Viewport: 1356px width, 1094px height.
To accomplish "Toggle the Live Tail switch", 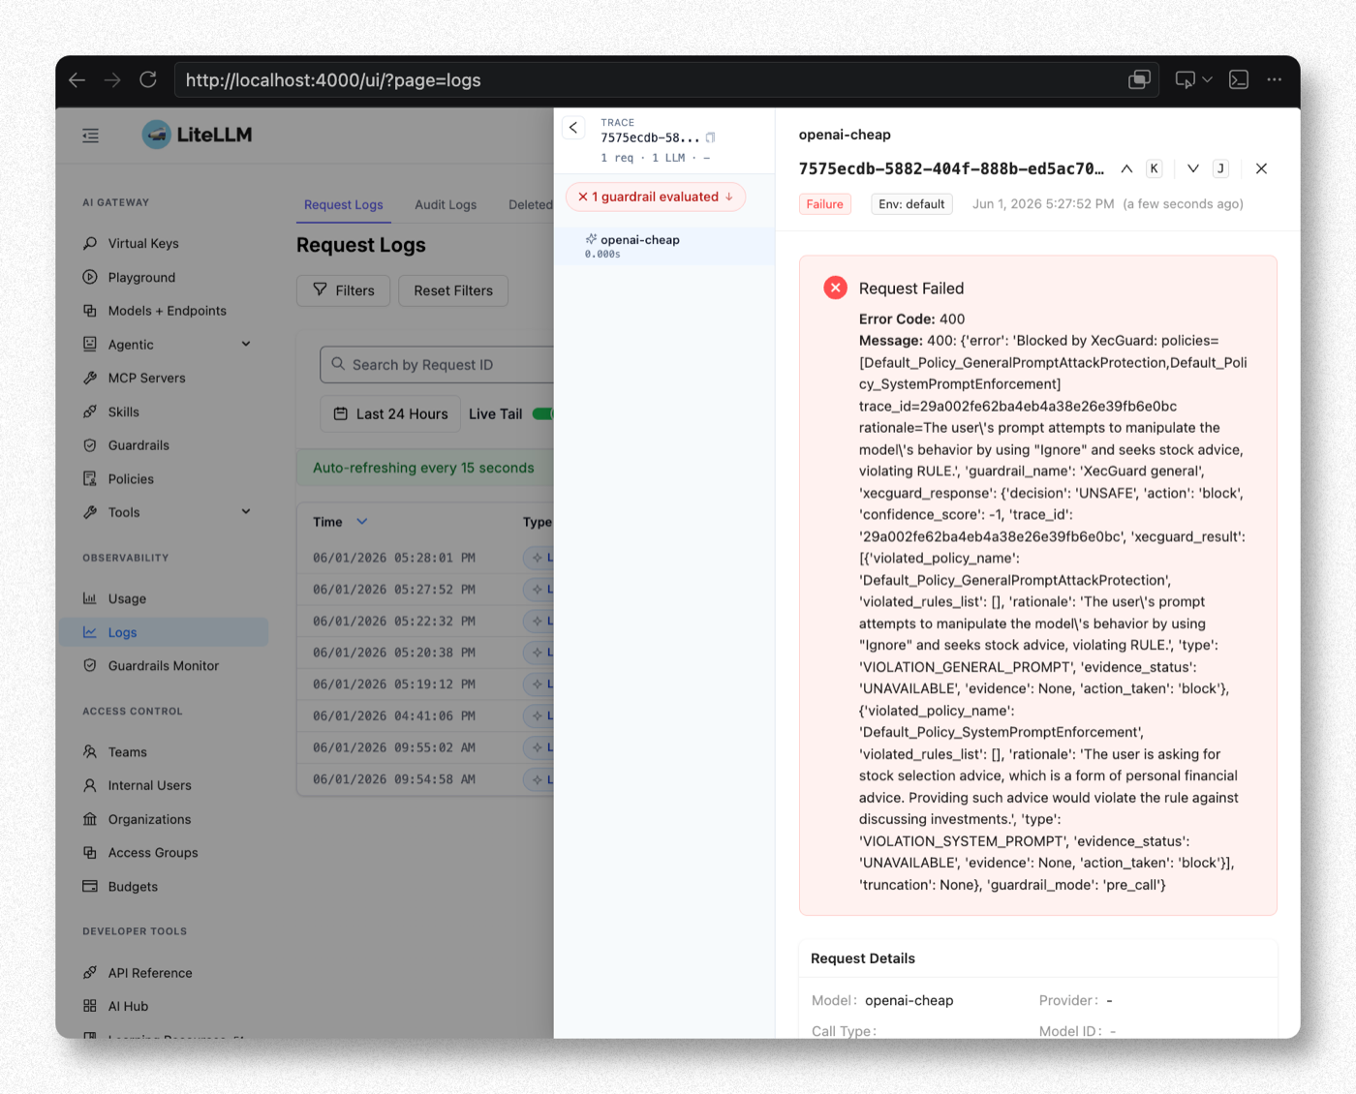I will (543, 414).
